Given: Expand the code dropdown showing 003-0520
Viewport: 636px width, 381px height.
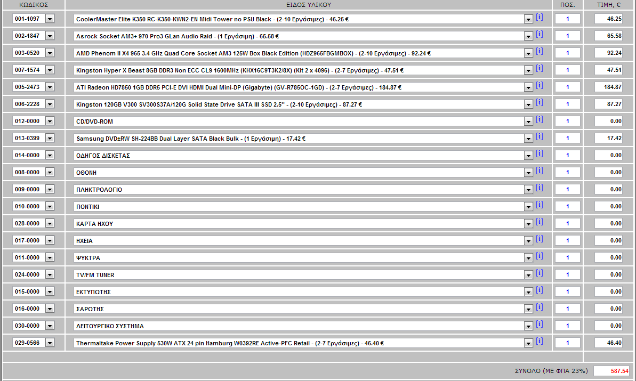Looking at the screenshot, I should pos(50,53).
